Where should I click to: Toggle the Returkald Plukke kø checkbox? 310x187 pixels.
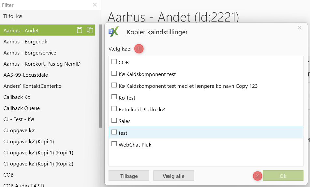114,109
